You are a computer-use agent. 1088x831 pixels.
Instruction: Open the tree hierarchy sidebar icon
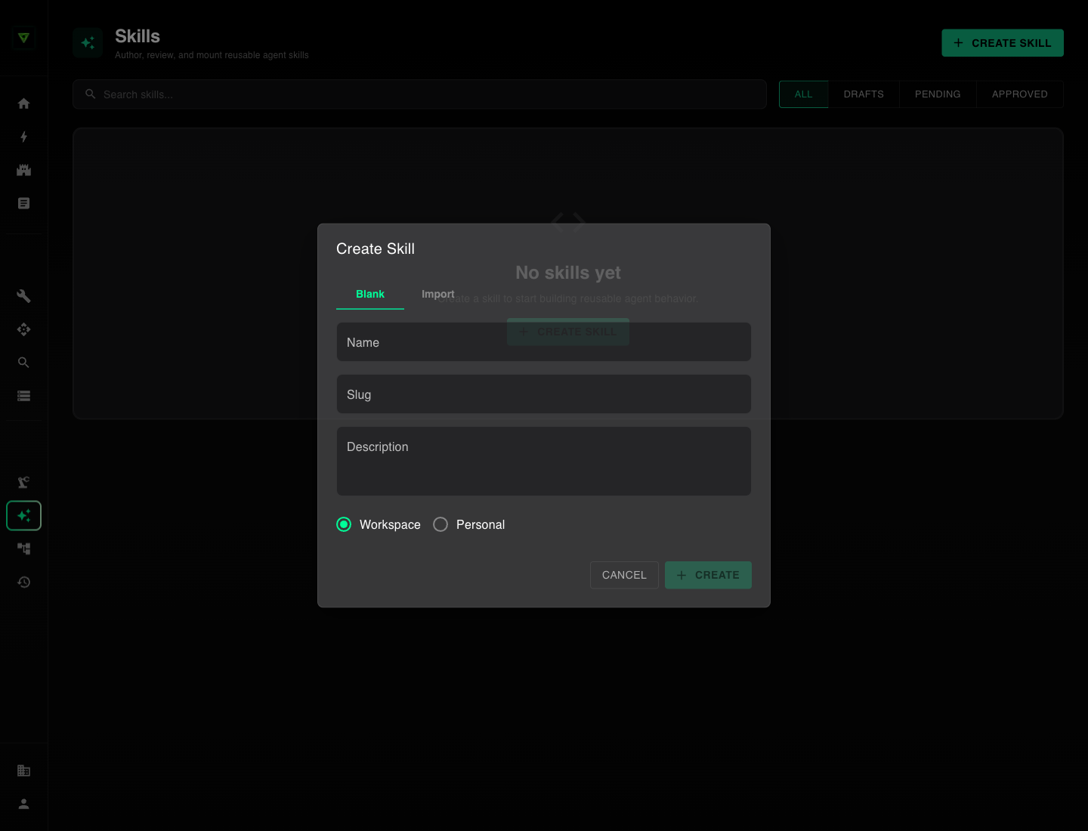click(x=23, y=548)
